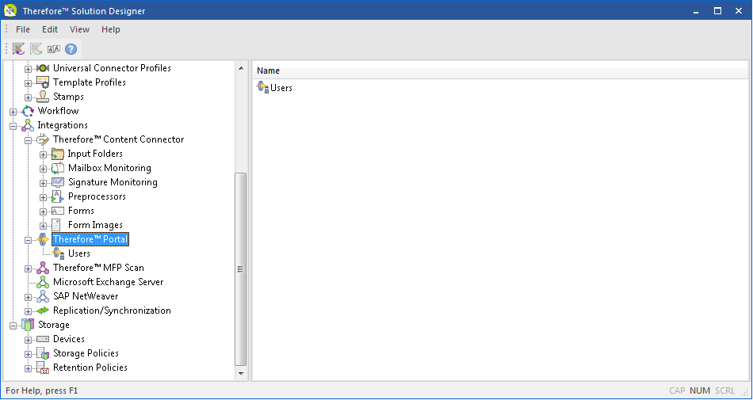Click the Storage Policies icon
Screen dimensions: 753x400
tap(43, 353)
